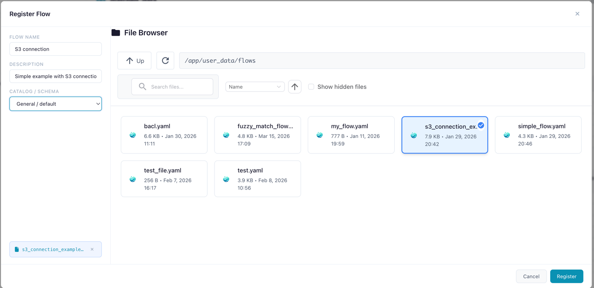Deselect the checked s3_connection file checkmark
Viewport: 594px width, 288px height.
tap(481, 125)
